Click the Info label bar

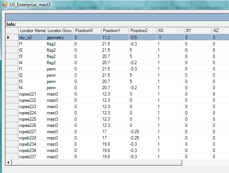(x=117, y=24)
